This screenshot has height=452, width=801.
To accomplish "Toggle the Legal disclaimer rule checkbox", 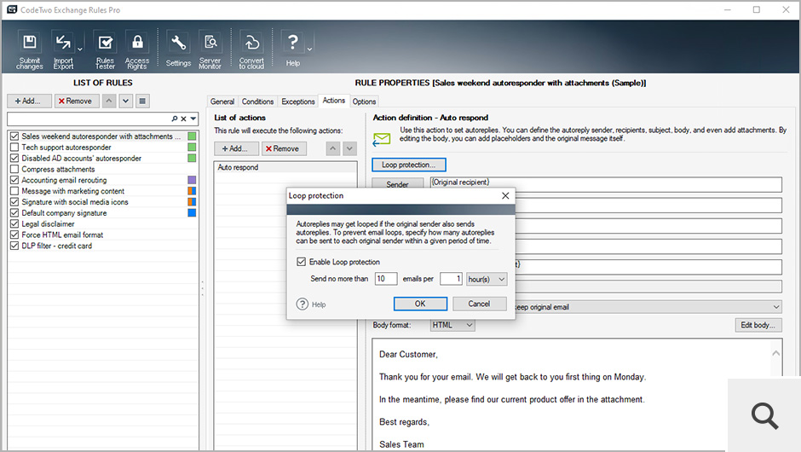I will tap(14, 224).
